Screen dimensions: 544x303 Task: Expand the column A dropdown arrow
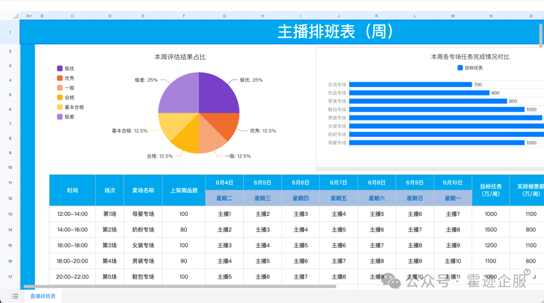click(x=30, y=16)
